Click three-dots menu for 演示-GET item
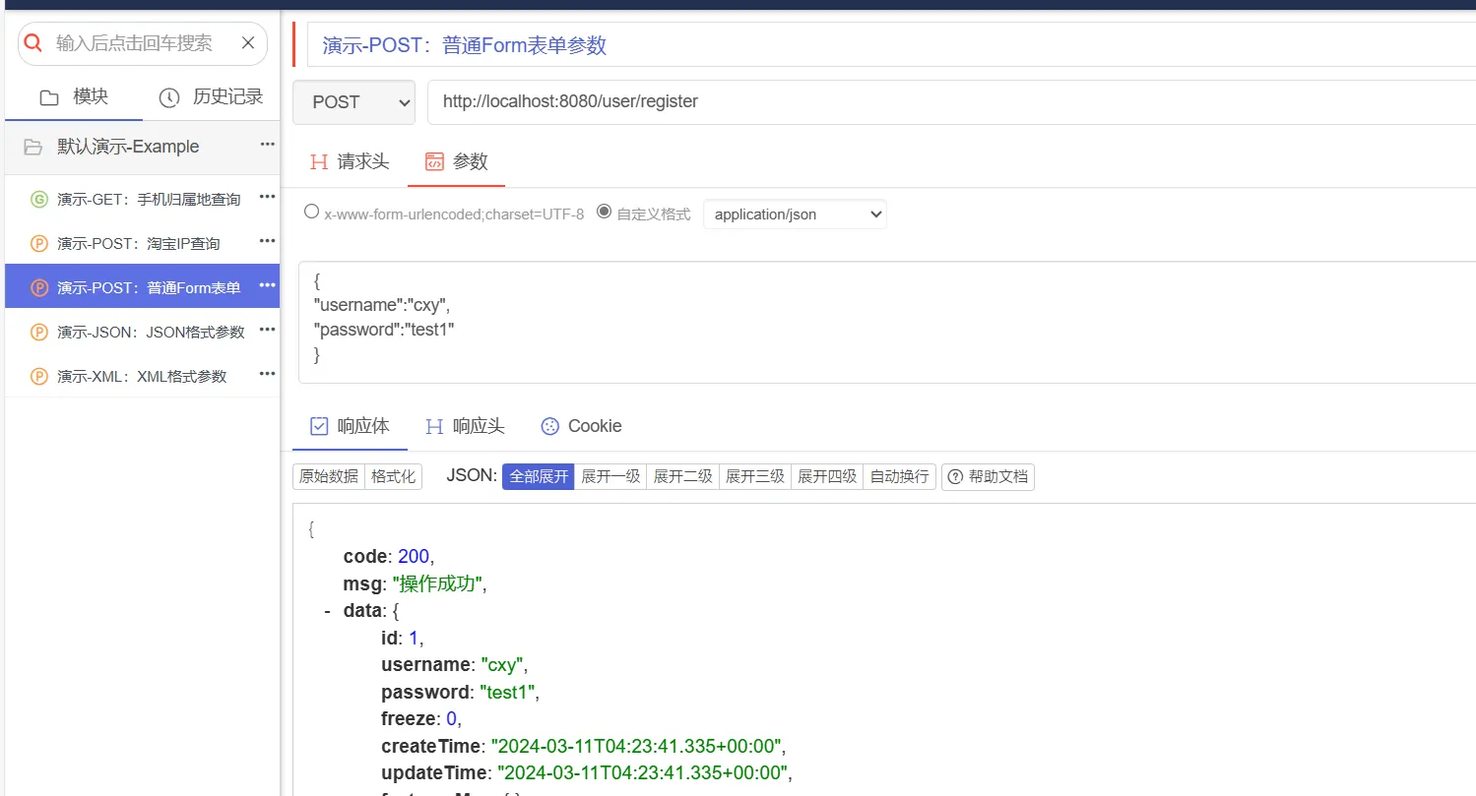 [x=267, y=197]
